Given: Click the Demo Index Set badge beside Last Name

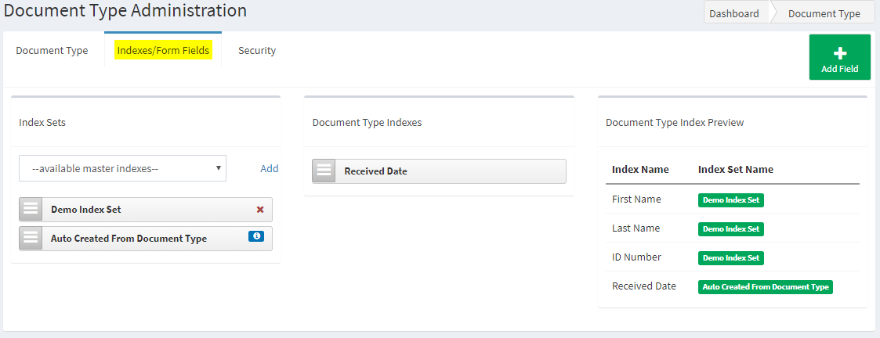Looking at the screenshot, I should point(730,228).
